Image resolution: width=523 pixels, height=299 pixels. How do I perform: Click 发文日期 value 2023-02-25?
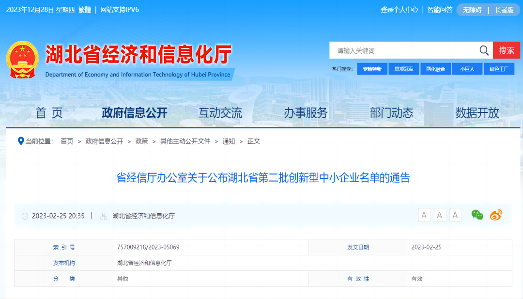426,247
